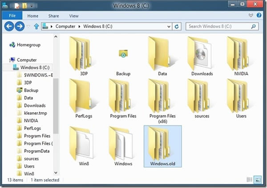This screenshot has width=267, height=188.
Task: Open the File menu
Action: tap(12, 16)
